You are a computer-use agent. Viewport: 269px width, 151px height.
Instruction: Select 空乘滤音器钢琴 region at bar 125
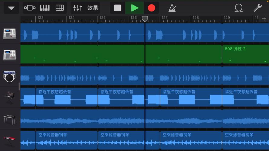(129, 140)
